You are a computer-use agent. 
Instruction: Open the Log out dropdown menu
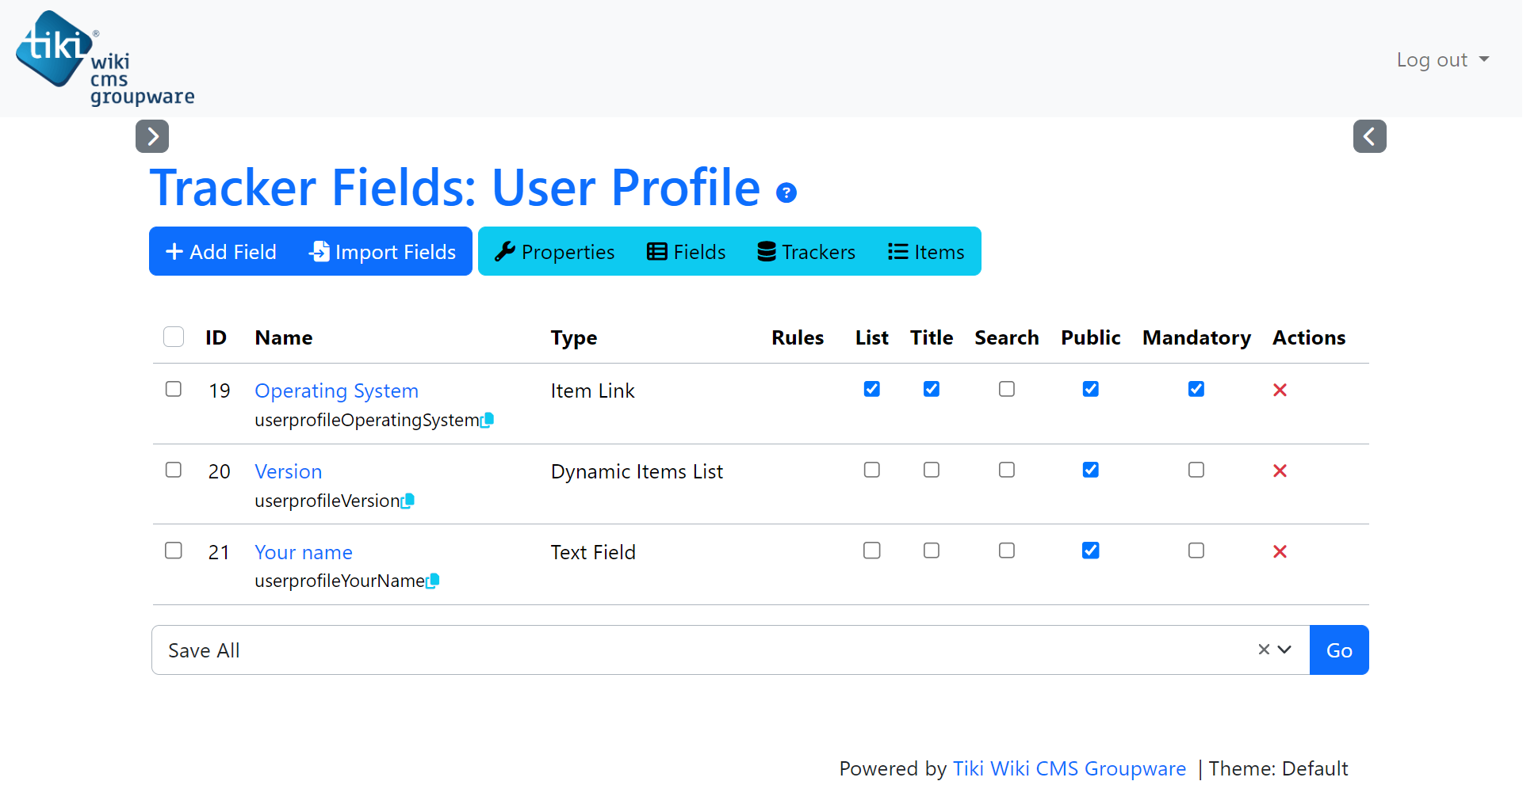(x=1443, y=59)
